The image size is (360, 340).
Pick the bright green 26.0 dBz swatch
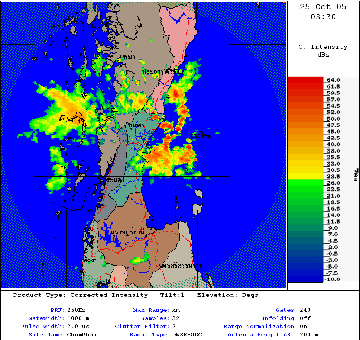[305, 183]
